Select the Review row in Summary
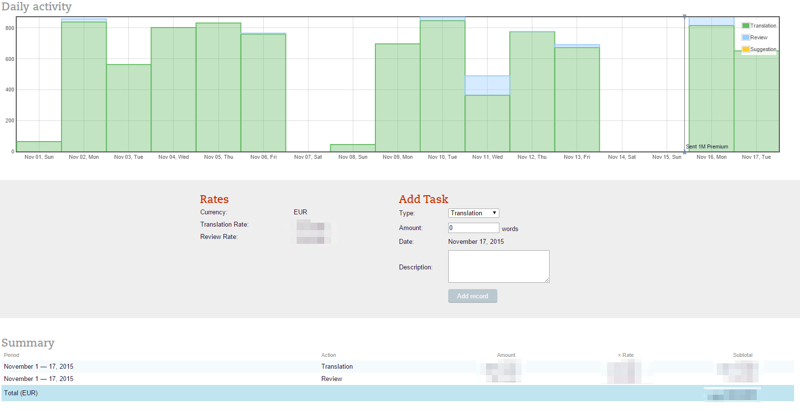Image resolution: width=800 pixels, height=411 pixels. pos(332,379)
